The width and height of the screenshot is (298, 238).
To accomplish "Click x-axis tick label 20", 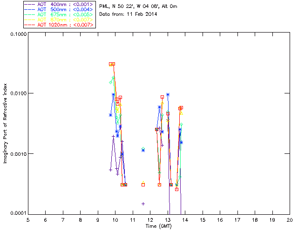I will click(290, 220).
